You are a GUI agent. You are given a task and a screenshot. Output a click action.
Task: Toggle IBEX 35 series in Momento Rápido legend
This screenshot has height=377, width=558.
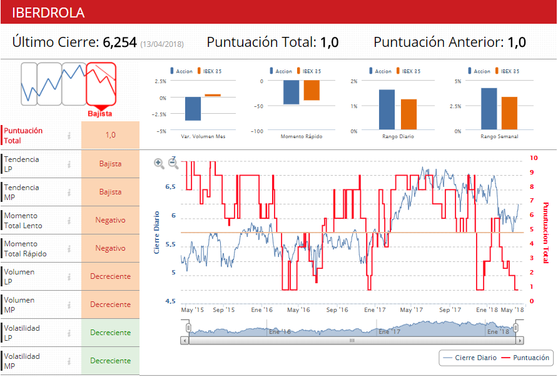click(x=309, y=71)
